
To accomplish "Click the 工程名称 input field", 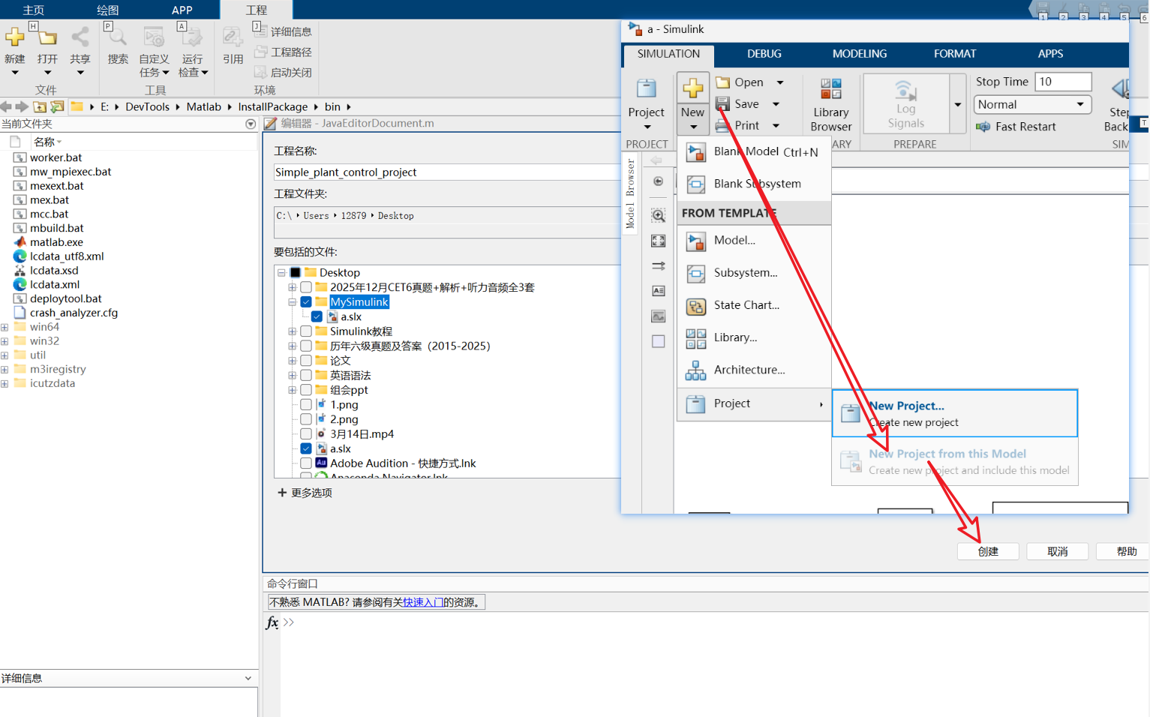I will click(x=447, y=172).
